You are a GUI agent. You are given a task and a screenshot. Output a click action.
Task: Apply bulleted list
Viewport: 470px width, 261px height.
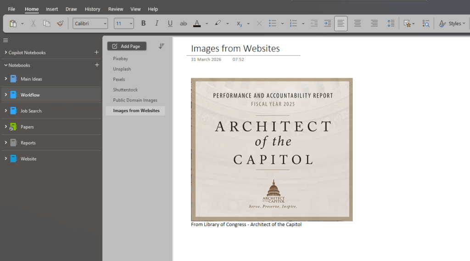273,23
